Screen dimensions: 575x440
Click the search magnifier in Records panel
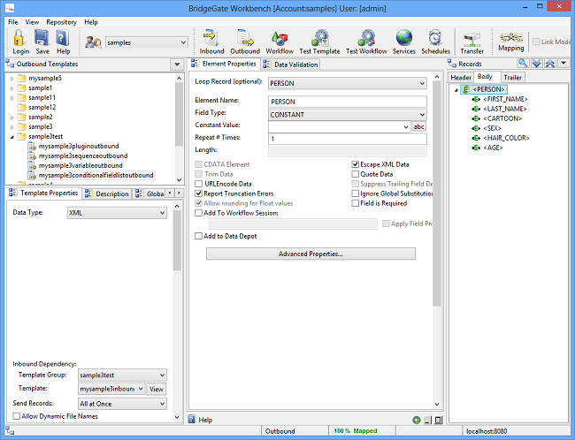[523, 63]
